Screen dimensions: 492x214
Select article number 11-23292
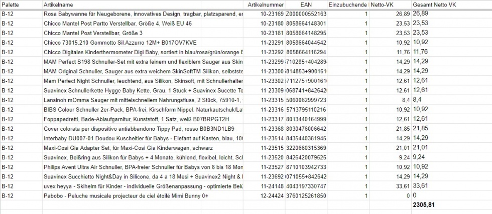pos(265,52)
